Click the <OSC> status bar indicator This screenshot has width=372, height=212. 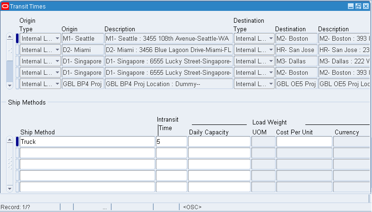click(x=192, y=207)
